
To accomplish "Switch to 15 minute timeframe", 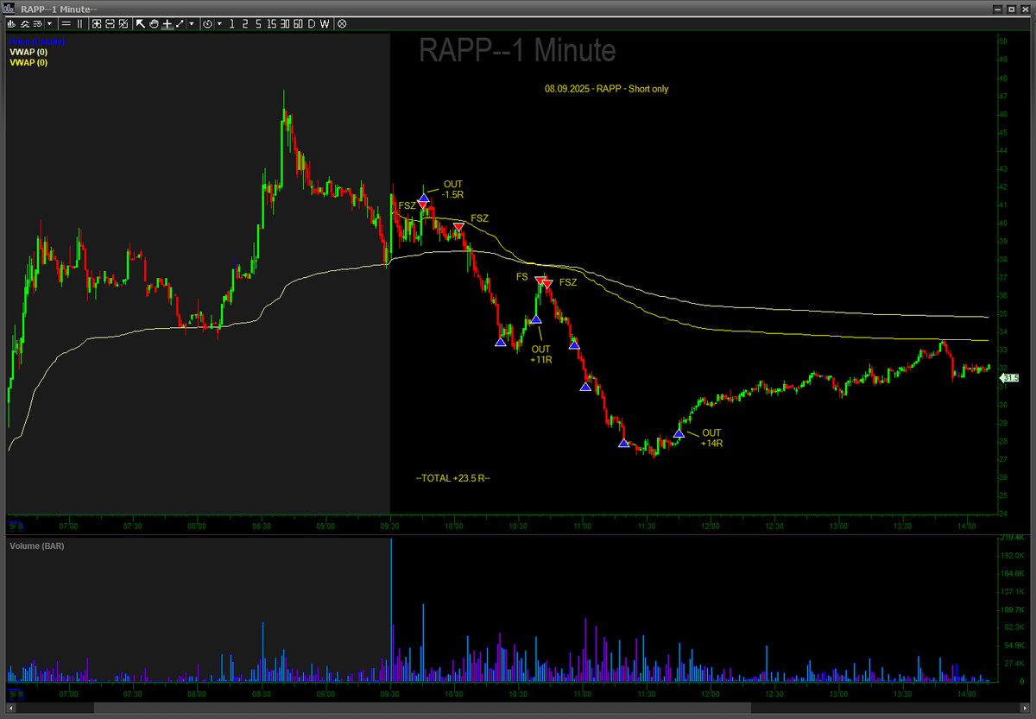I will 272,24.
